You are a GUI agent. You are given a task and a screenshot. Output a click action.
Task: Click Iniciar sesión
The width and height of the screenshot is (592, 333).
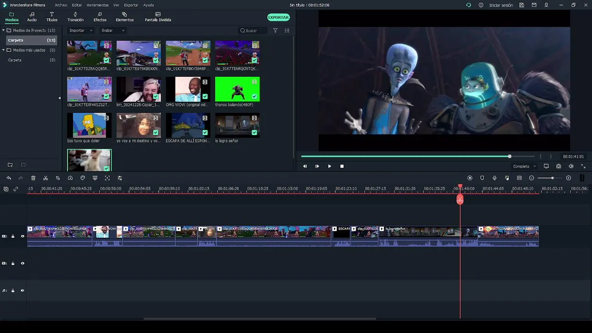[501, 5]
